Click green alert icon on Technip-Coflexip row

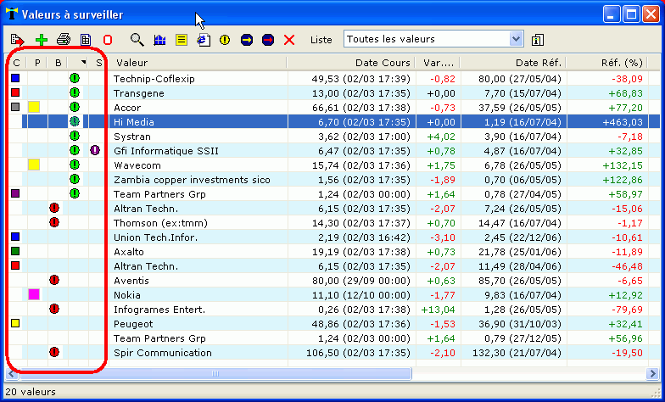point(75,78)
